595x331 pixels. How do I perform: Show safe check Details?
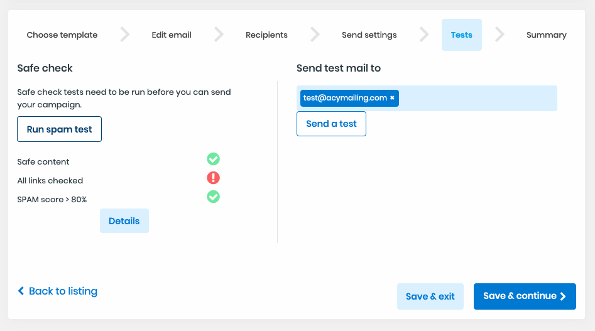coord(124,221)
